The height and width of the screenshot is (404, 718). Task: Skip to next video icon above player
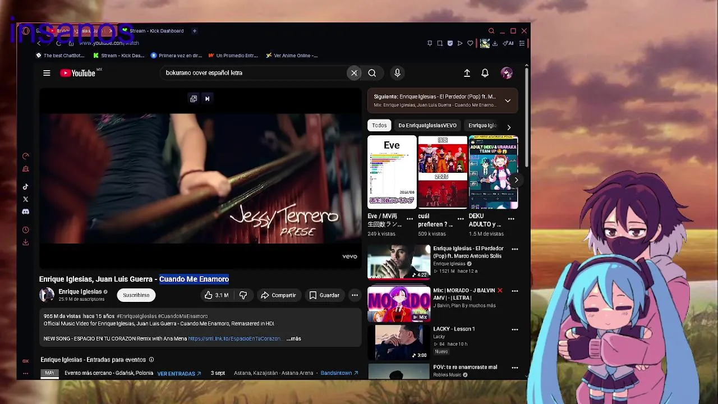(x=207, y=99)
